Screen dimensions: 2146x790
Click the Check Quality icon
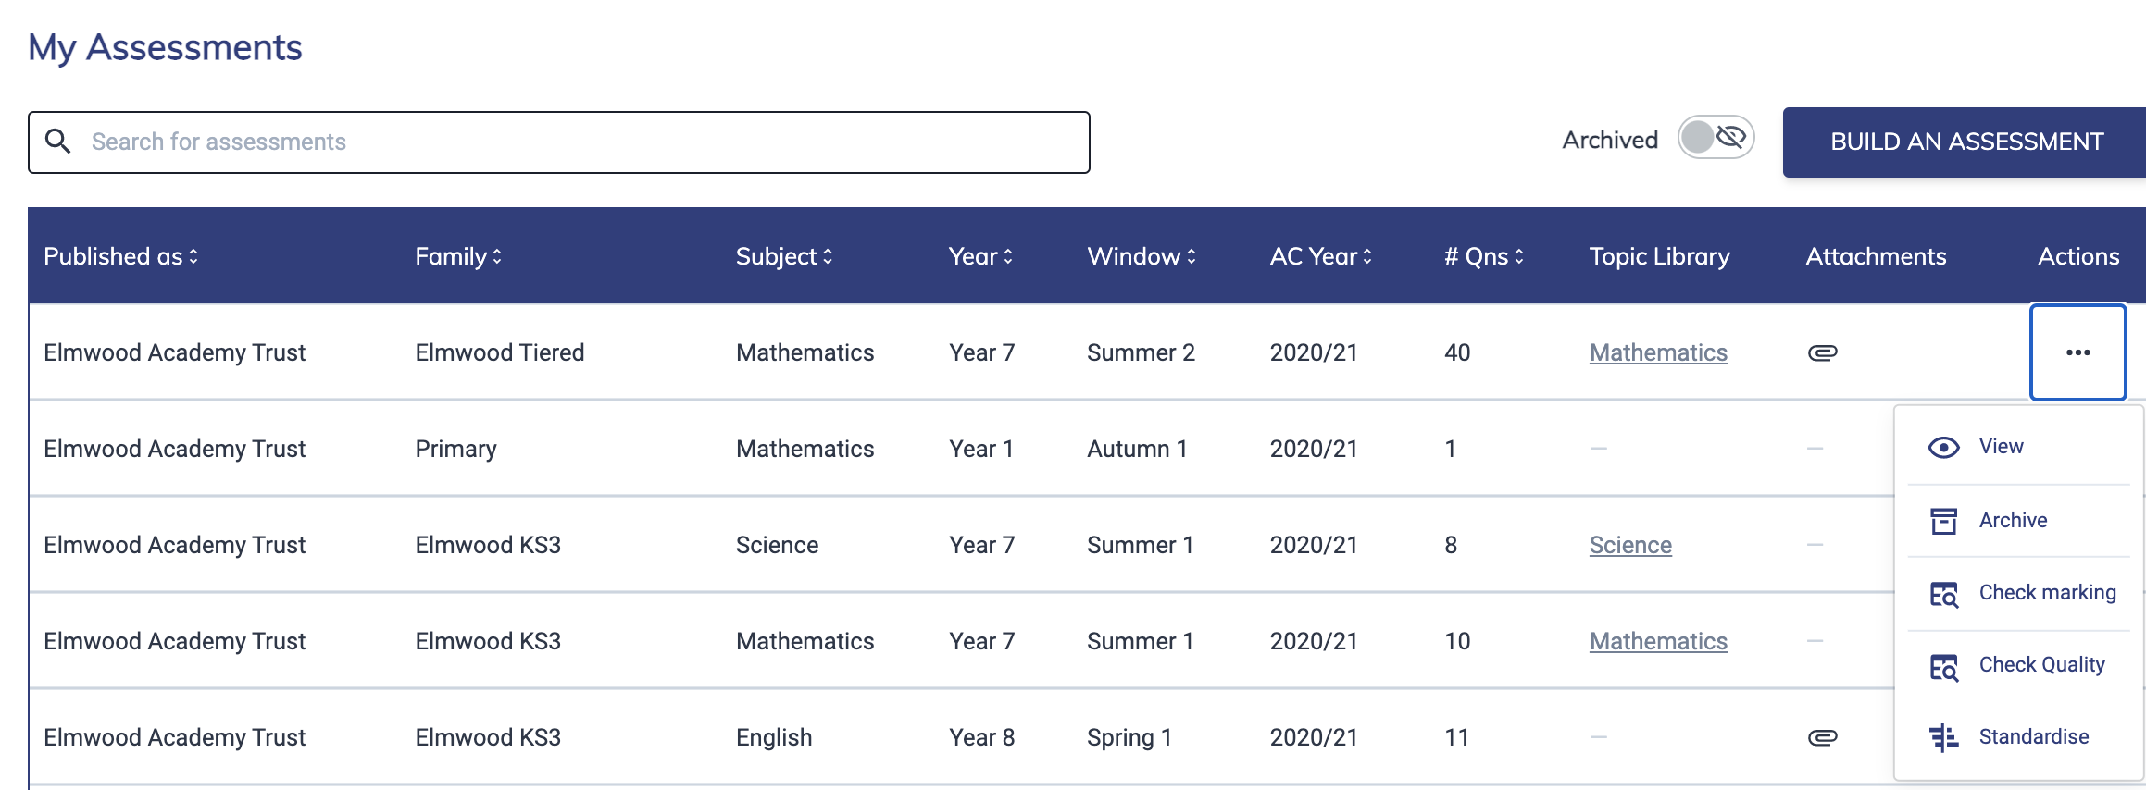tap(1942, 666)
